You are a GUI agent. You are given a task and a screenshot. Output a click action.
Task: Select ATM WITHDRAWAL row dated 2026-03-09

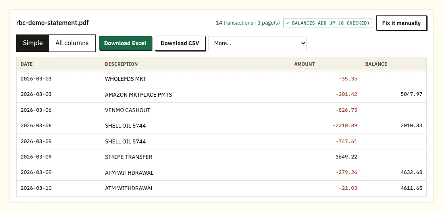221,173
